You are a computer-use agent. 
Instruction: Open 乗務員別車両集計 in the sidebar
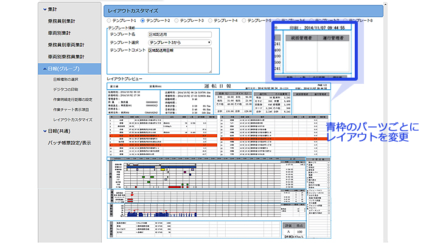(66, 45)
